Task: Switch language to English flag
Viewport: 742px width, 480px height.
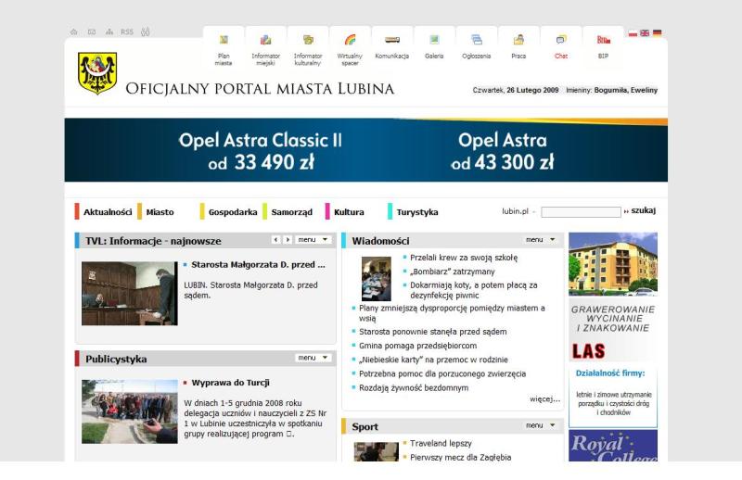Action: point(645,33)
